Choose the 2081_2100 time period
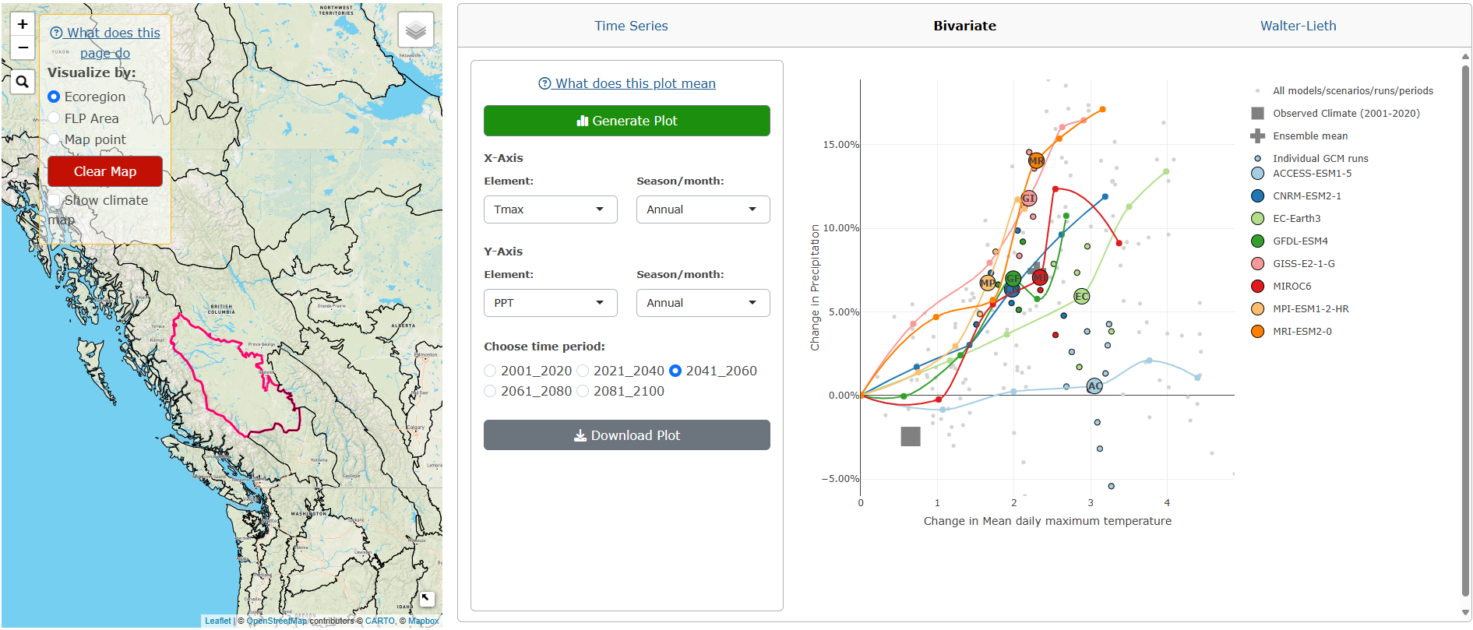This screenshot has width=1473, height=630. [x=583, y=391]
